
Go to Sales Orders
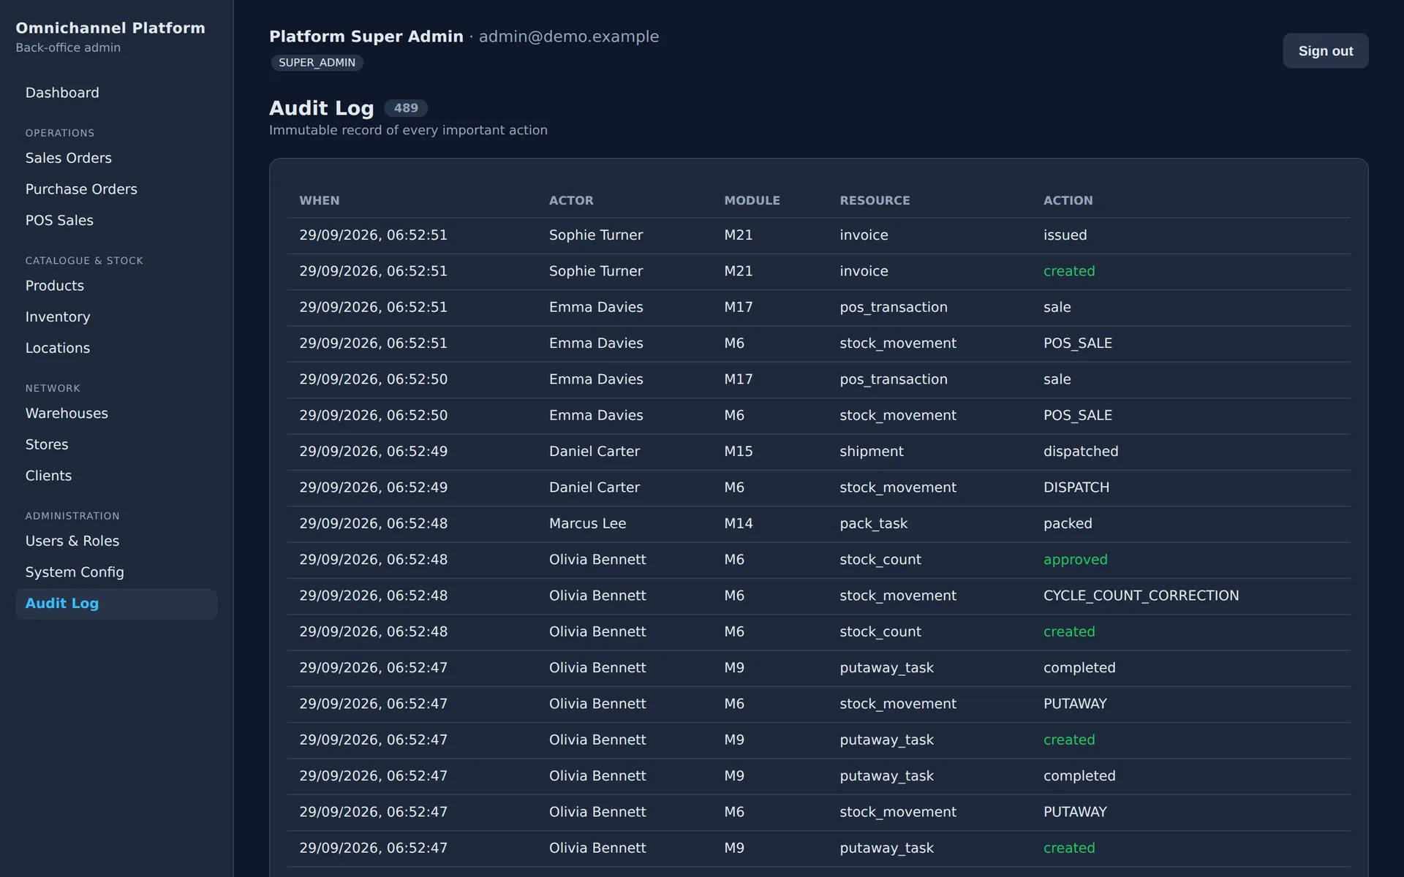116,158
